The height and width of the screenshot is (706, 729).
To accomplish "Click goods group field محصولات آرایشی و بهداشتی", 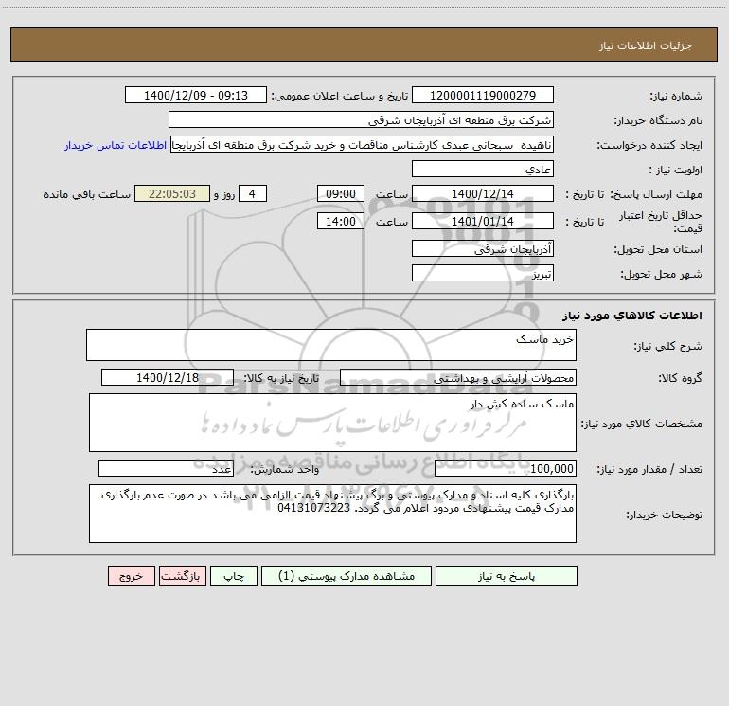I will [x=458, y=377].
